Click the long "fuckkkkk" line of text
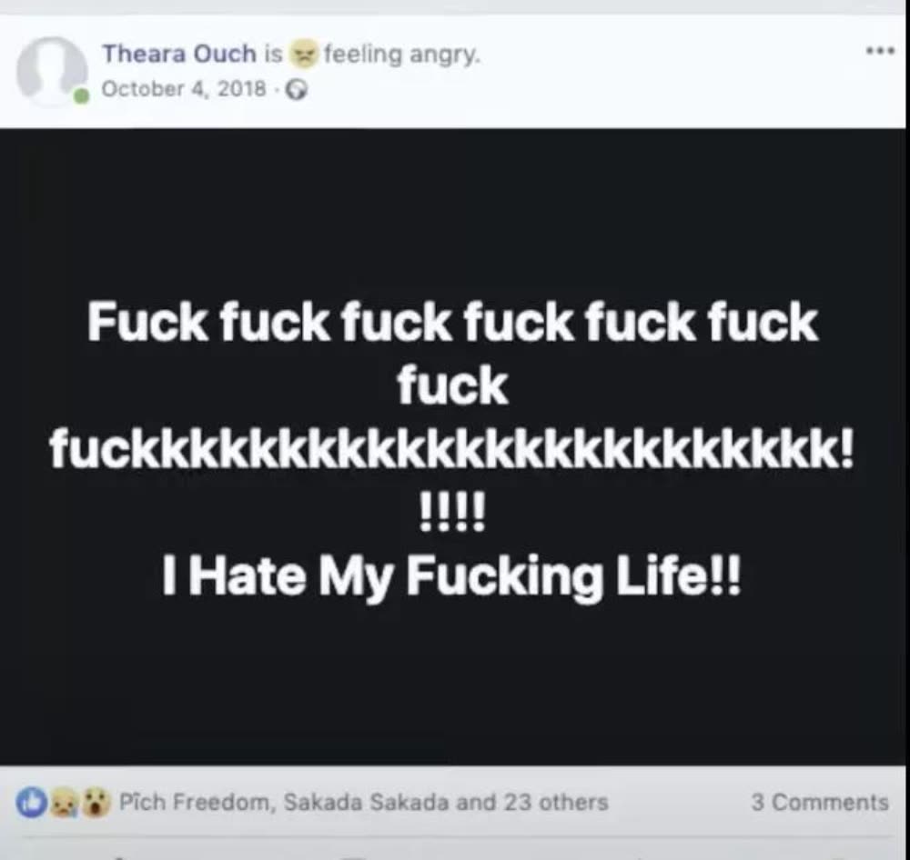Viewport: 910px width, 860px height. [x=452, y=449]
